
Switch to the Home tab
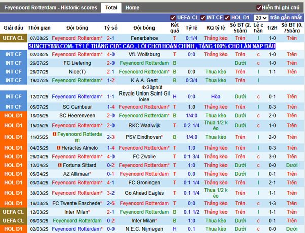132,8
